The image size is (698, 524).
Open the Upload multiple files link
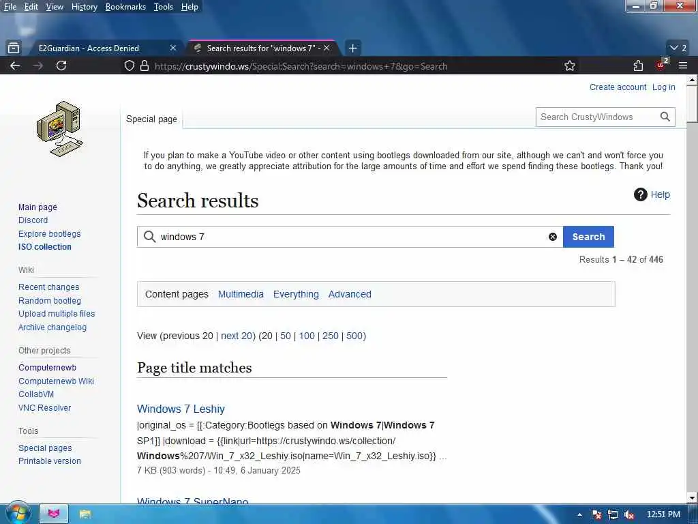[x=57, y=314]
